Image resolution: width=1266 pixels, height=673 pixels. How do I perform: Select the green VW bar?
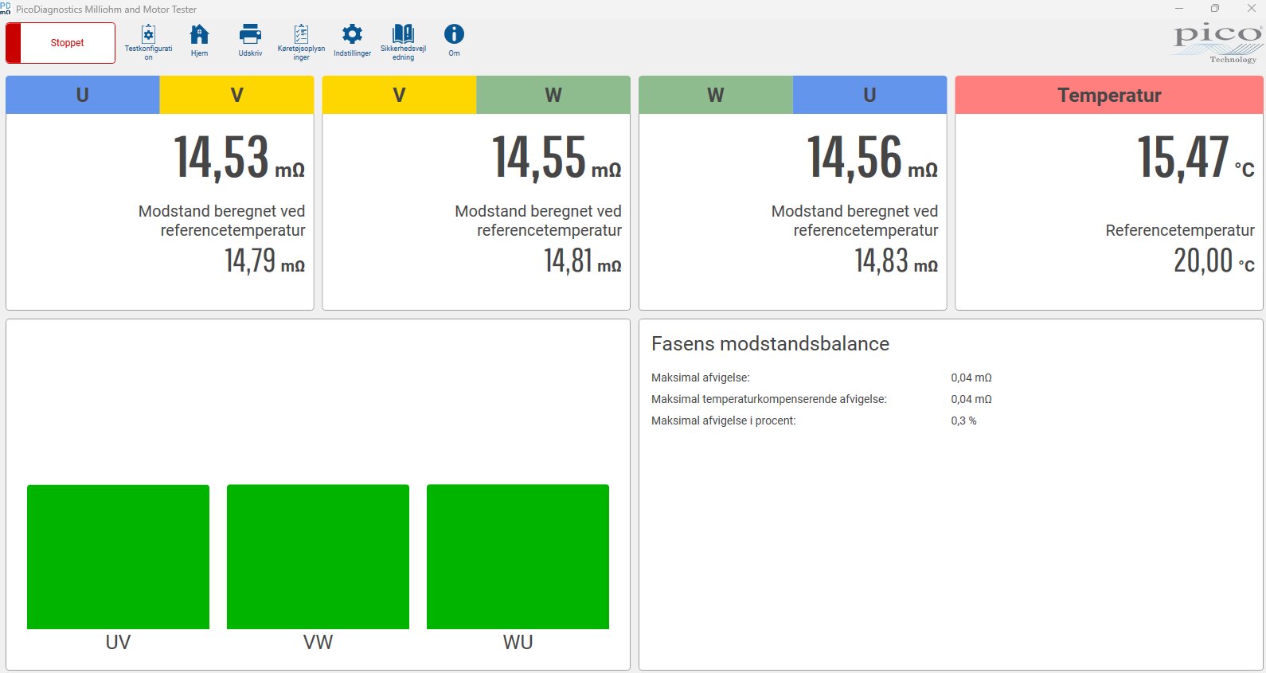coord(318,557)
